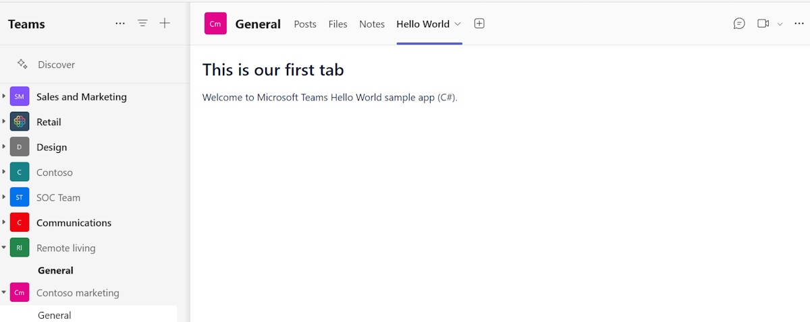Viewport: 810px width, 322px height.
Task: Select the Remote living team name
Action: click(x=66, y=248)
